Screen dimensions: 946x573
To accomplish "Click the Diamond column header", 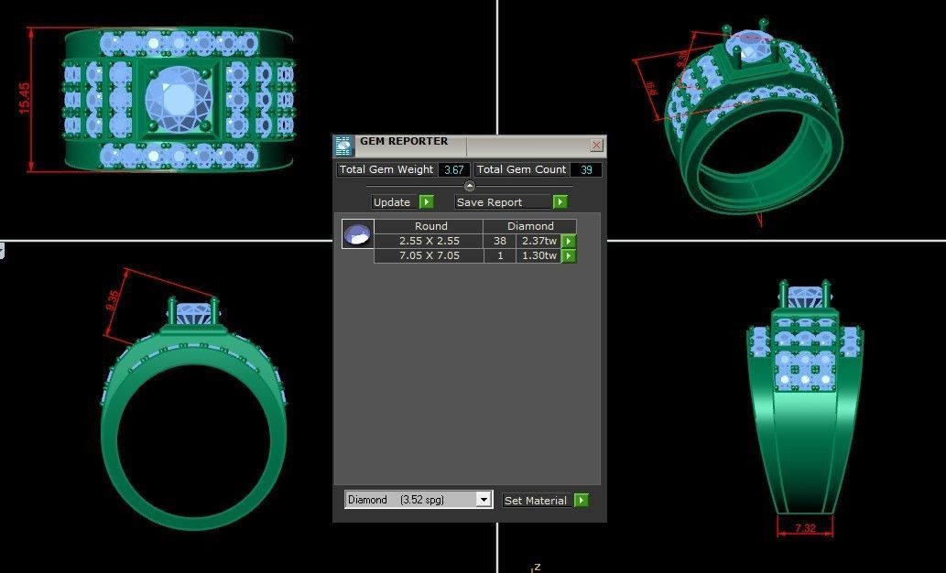I will (x=530, y=226).
